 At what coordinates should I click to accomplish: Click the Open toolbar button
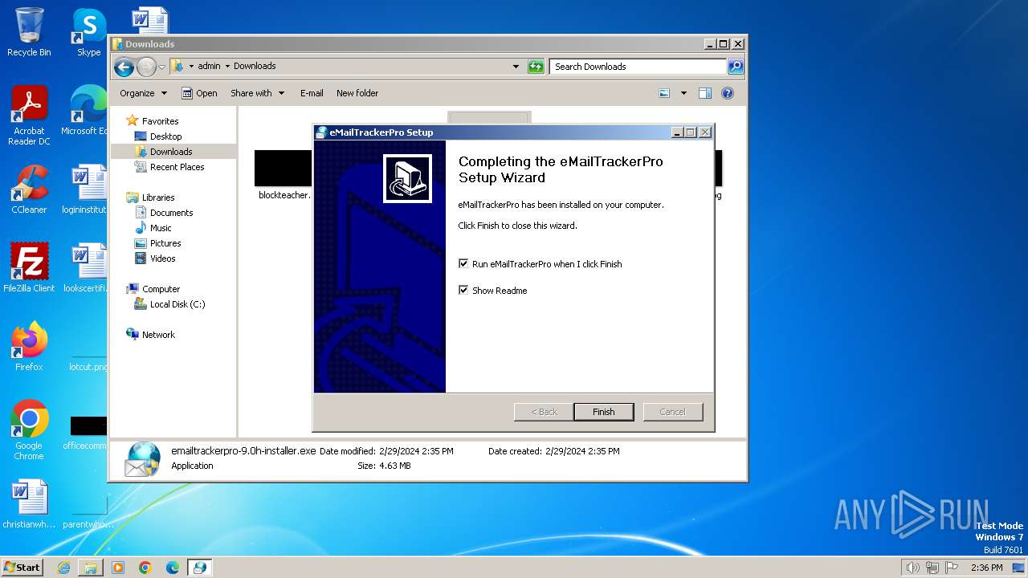[x=199, y=93]
